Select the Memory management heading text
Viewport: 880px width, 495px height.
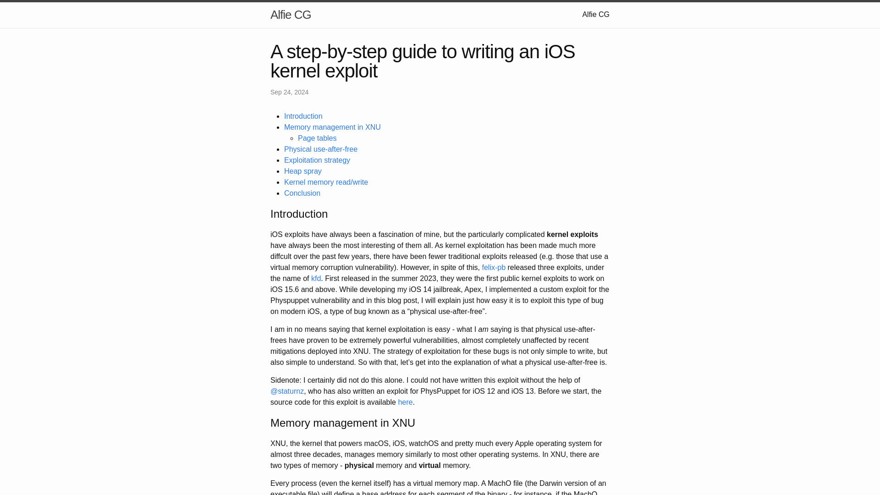[343, 423]
